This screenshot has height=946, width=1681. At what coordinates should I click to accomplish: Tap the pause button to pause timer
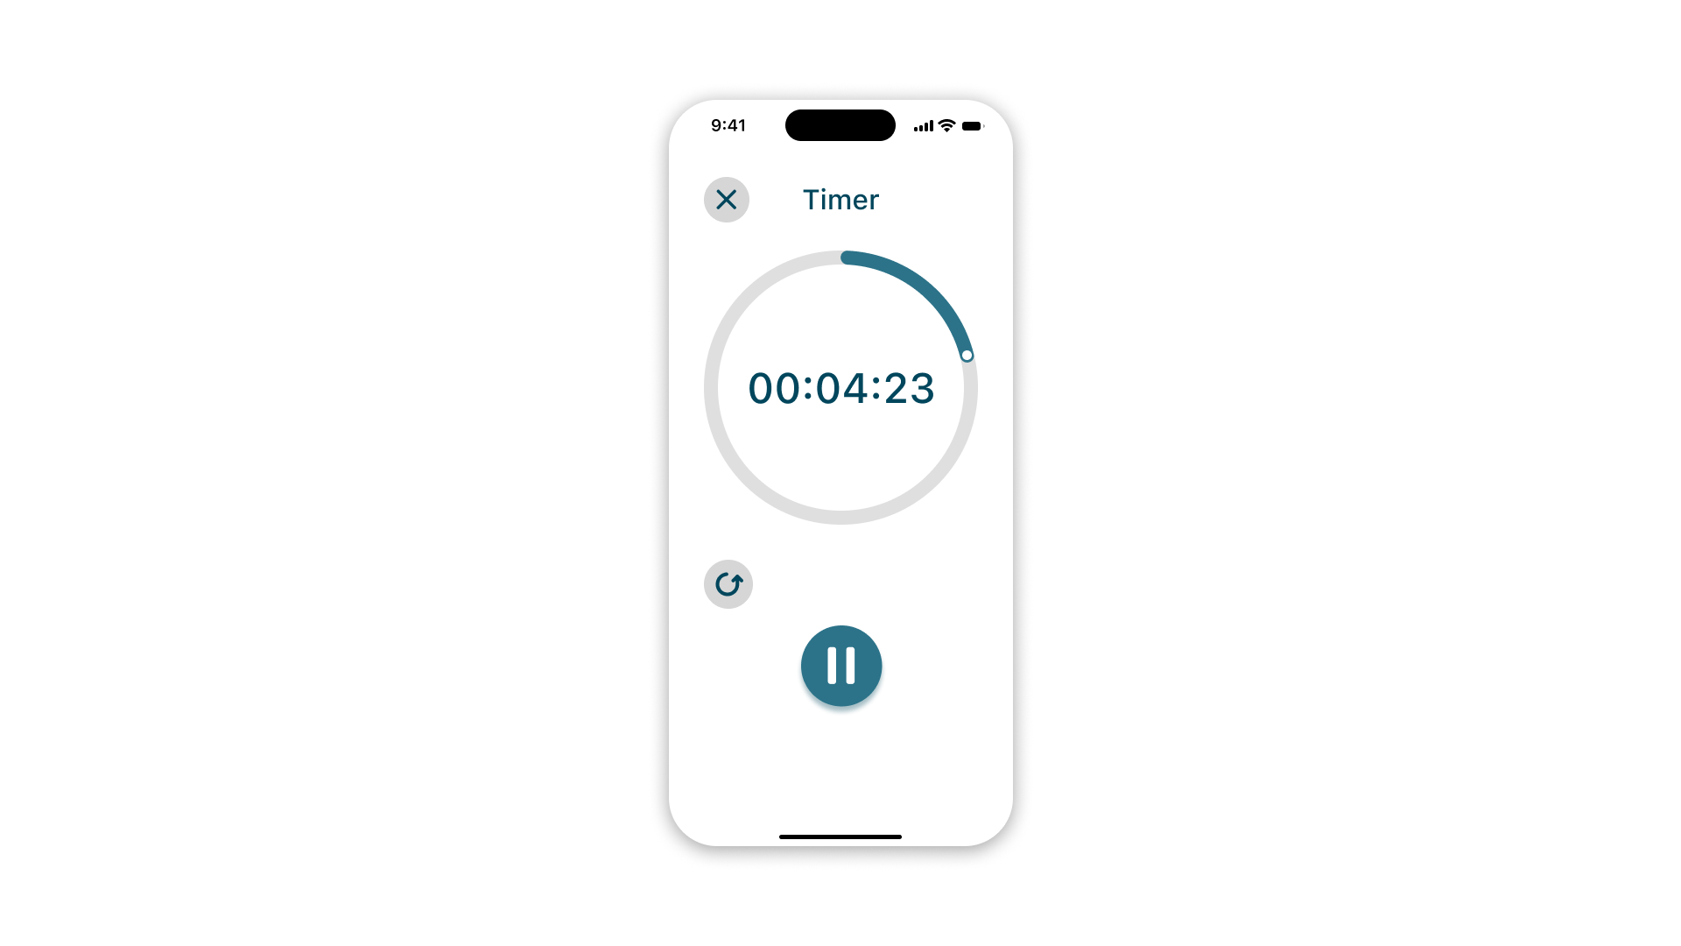click(x=840, y=666)
